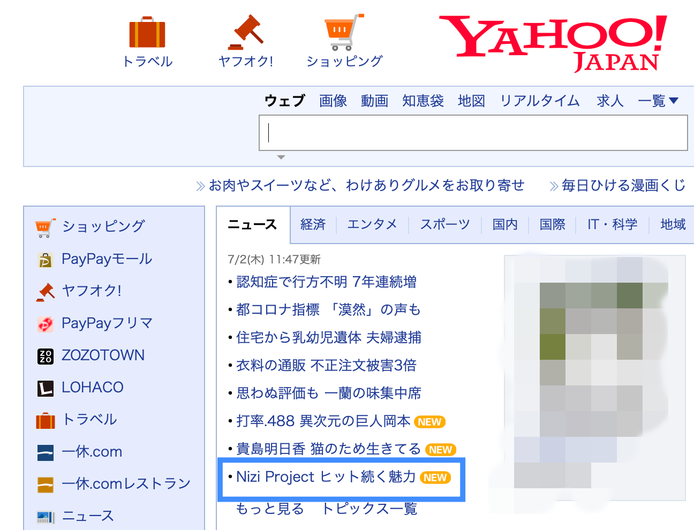Open the トラベル suitcase icon in header
This screenshot has width=694, height=530.
click(x=147, y=32)
